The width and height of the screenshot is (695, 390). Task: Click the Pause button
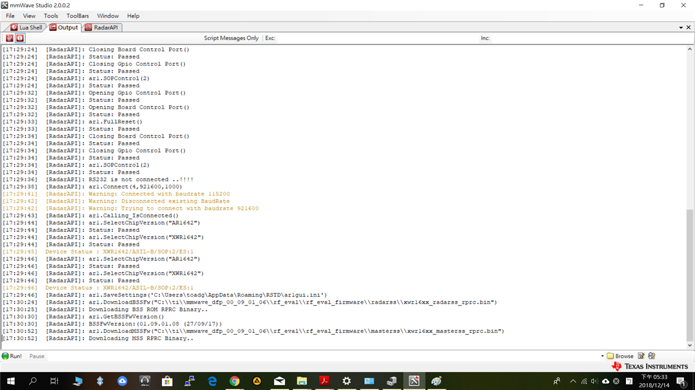(37, 356)
